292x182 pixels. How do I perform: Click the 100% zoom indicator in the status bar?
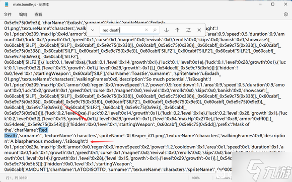tap(196, 178)
